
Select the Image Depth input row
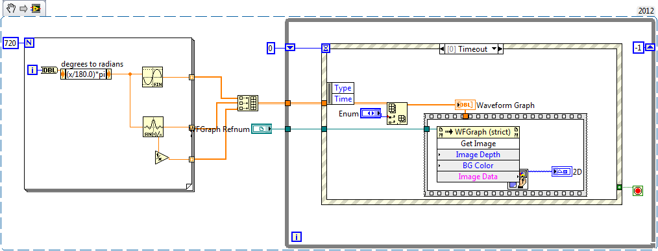(478, 155)
